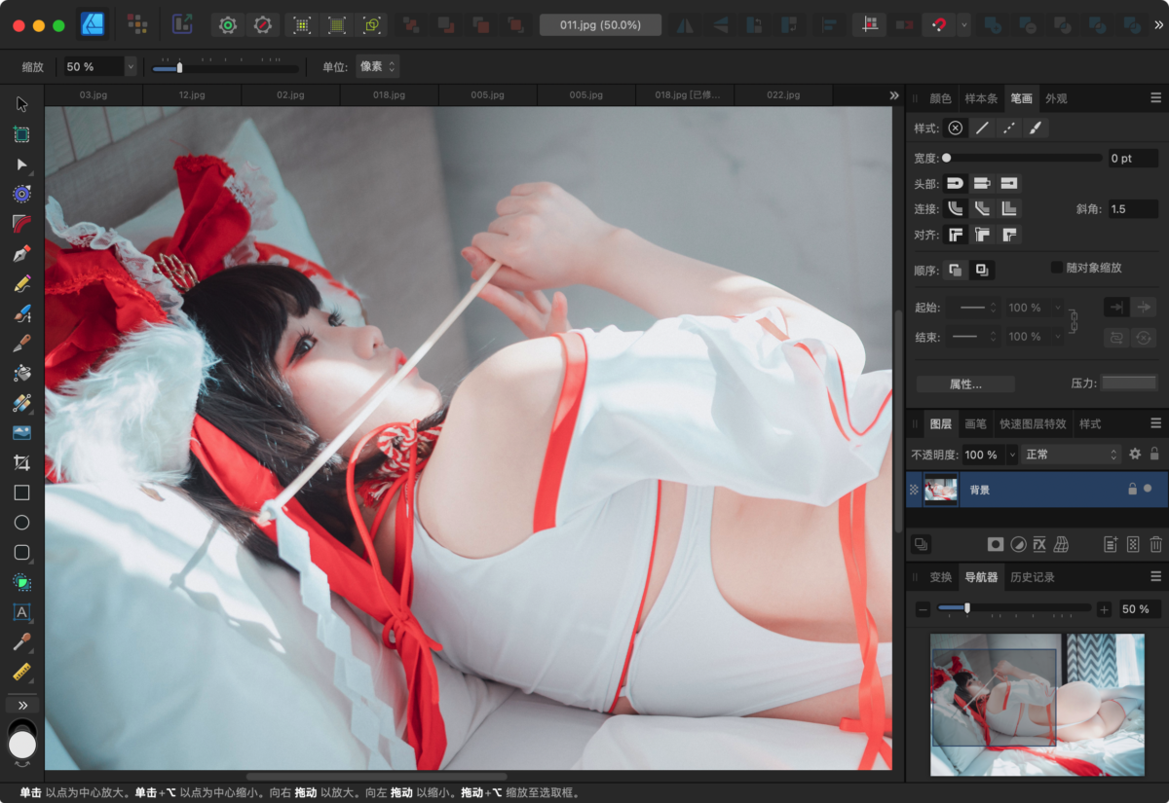Viewport: 1169px width, 803px height.
Task: Open the 起始 line style dropdown
Action: 973,308
